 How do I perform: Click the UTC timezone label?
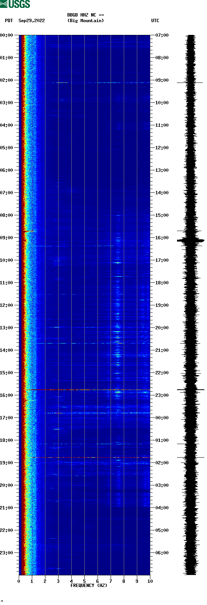click(155, 21)
